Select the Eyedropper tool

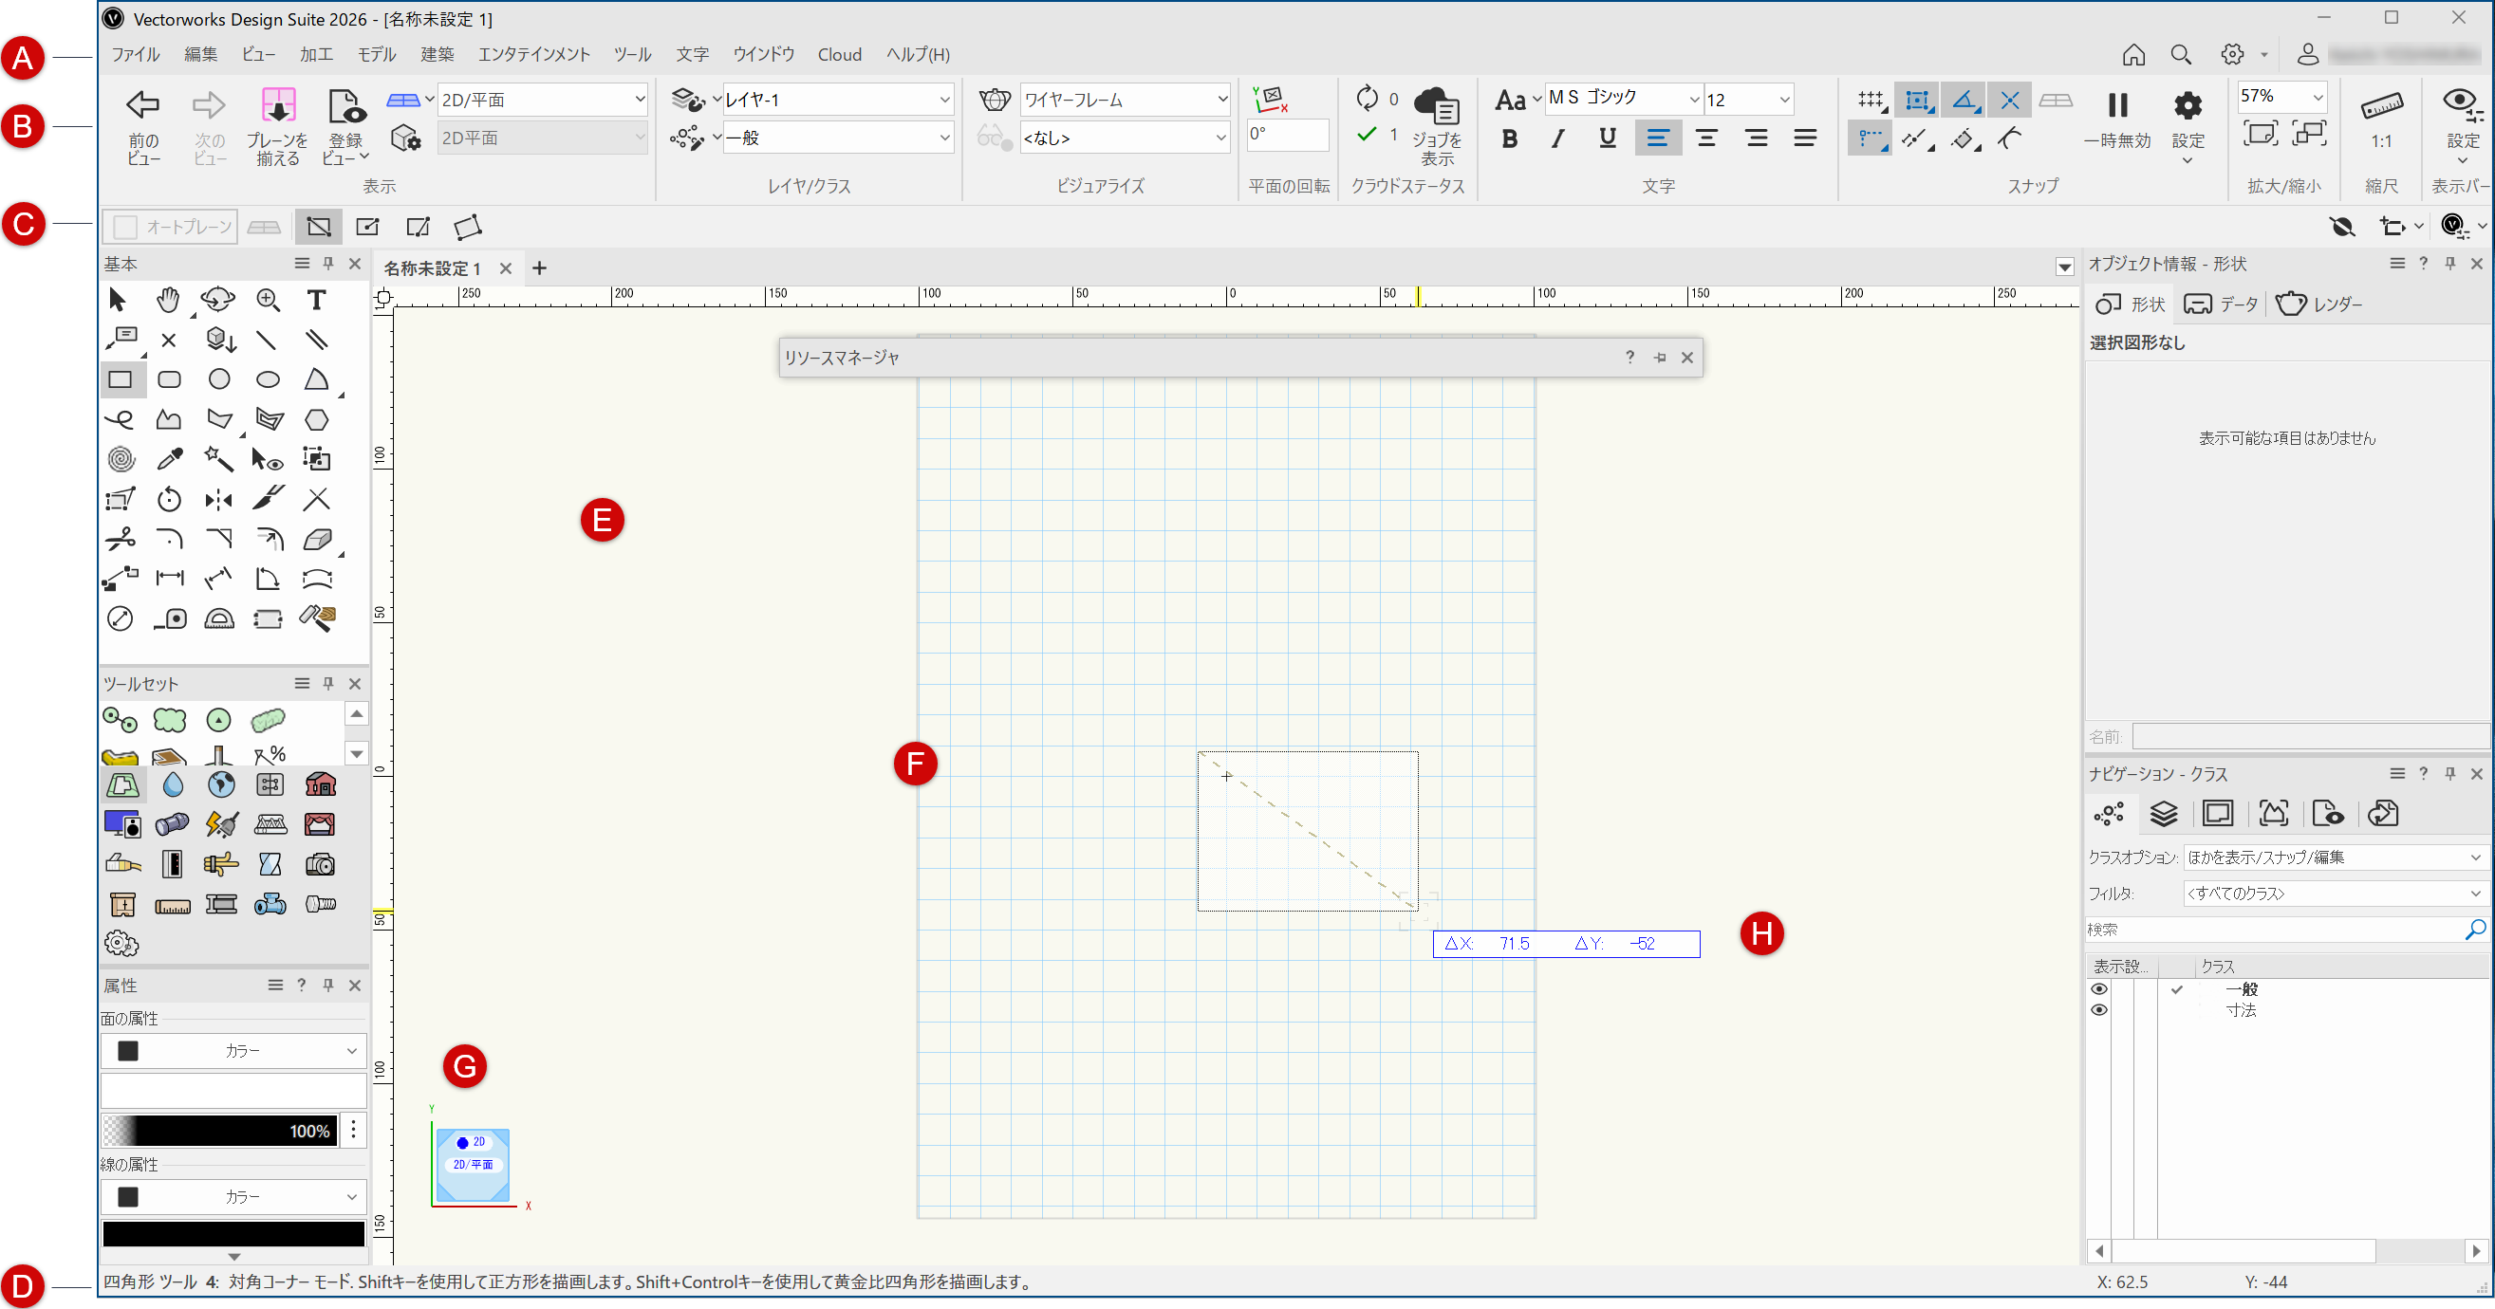coord(170,459)
